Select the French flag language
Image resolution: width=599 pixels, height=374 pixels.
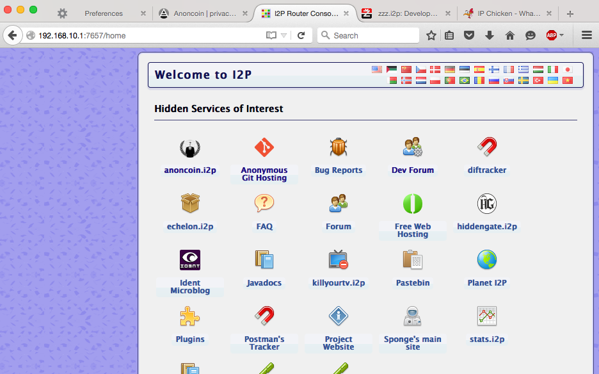509,69
